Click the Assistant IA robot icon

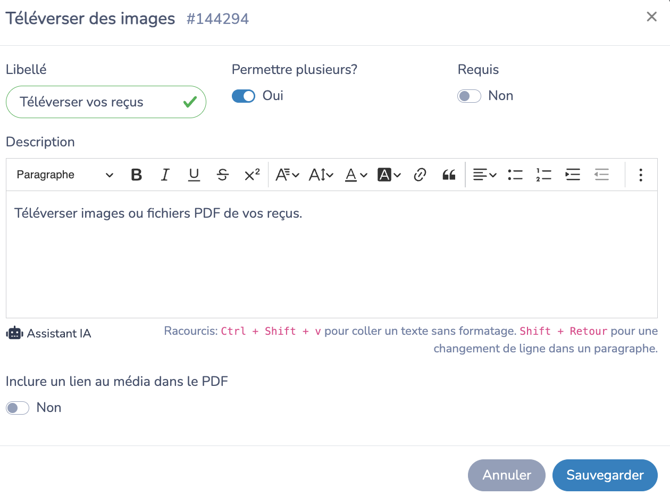[x=14, y=333]
